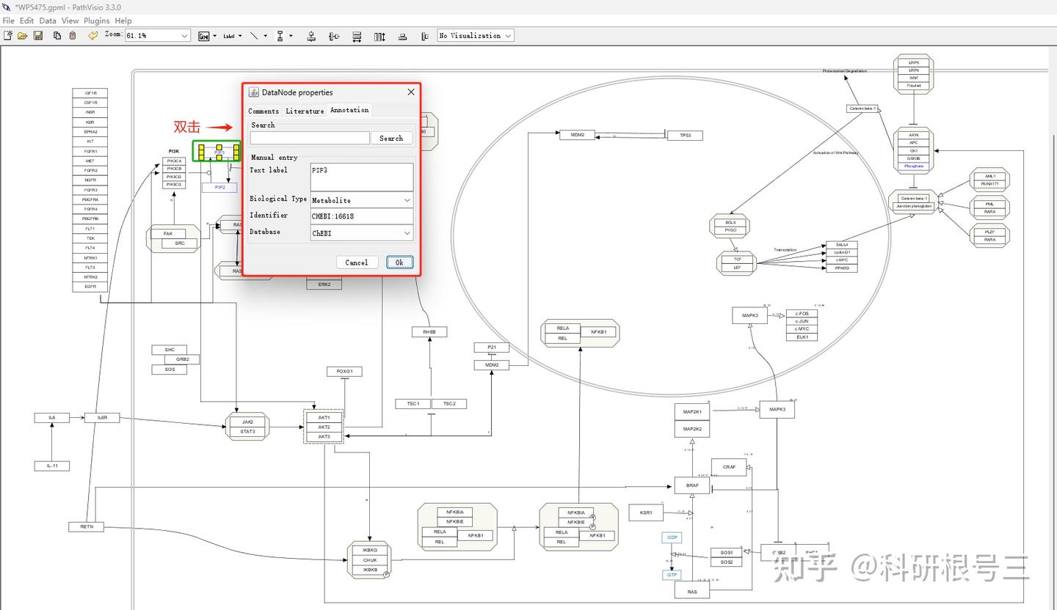
Task: Click the Paste clipboard icon
Action: tap(73, 35)
